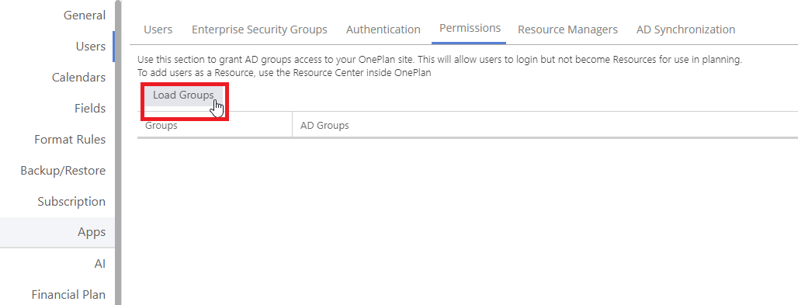Viewport: 798px width, 305px height.
Task: Select the Permissions tab
Action: coord(470,29)
